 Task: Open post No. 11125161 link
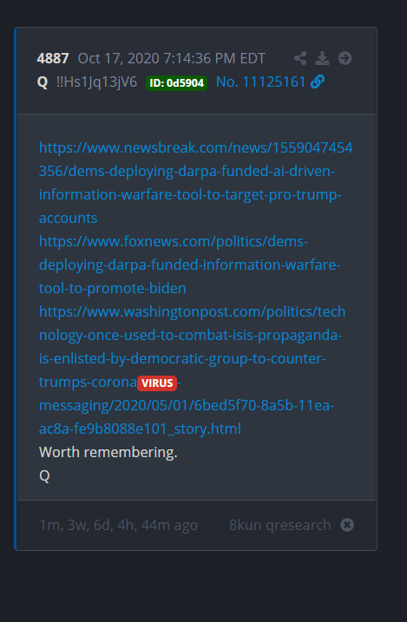pos(260,82)
